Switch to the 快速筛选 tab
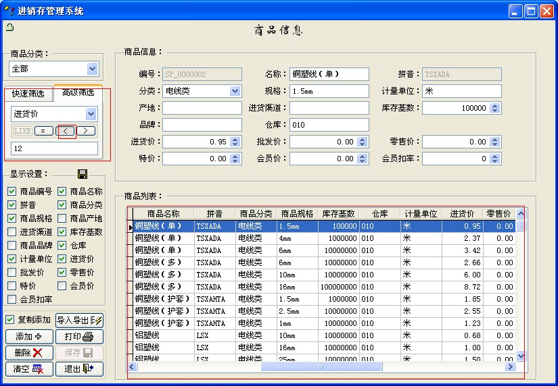 28,94
